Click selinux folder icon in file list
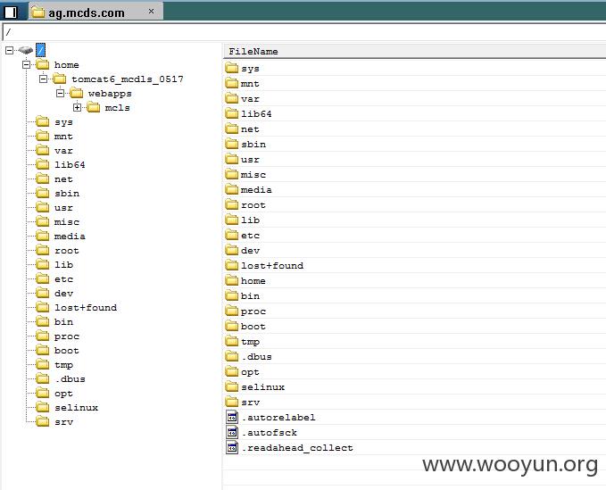Viewport: 606px width, 490px height. [231, 386]
